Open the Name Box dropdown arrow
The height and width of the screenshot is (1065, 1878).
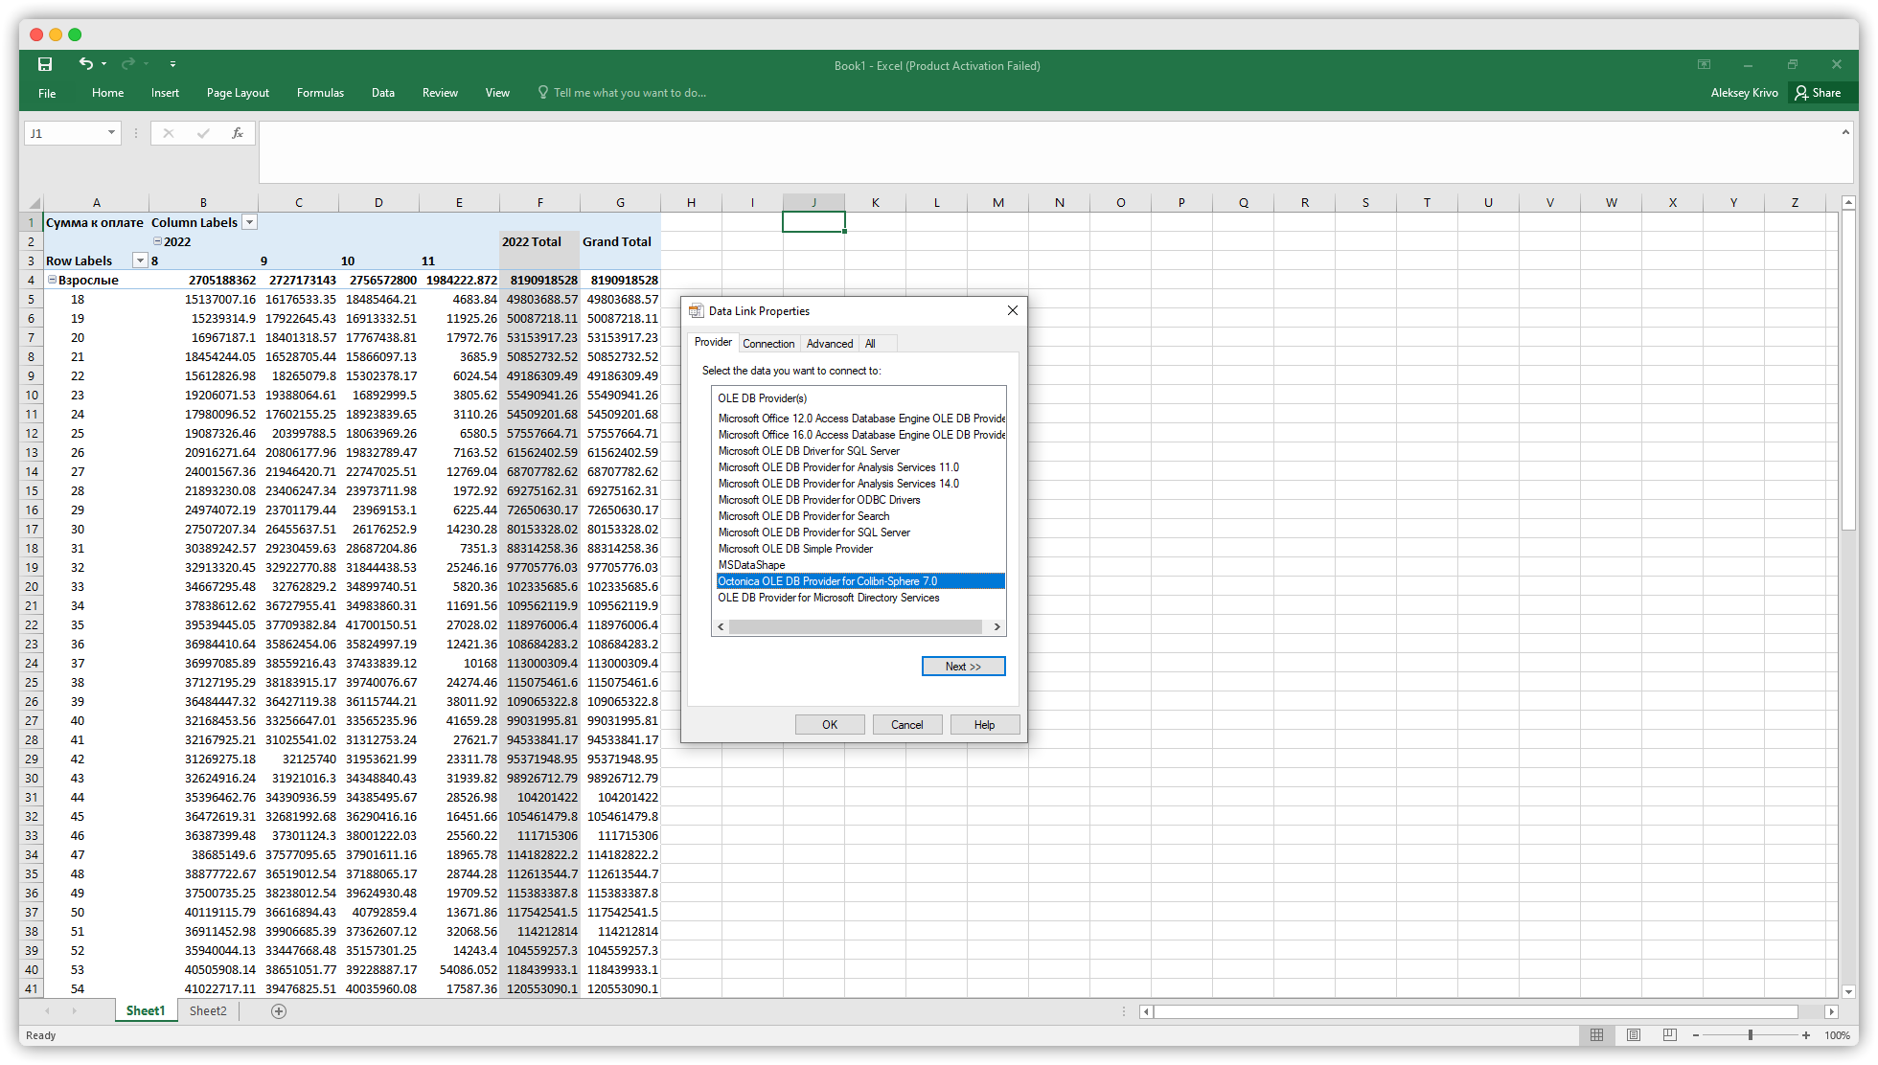(111, 133)
